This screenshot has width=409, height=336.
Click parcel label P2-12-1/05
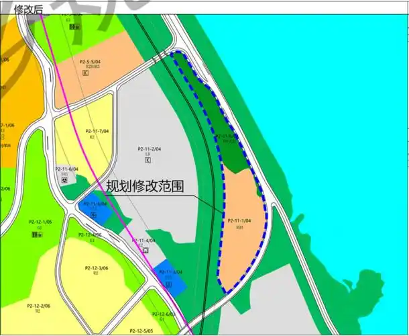click(x=40, y=222)
